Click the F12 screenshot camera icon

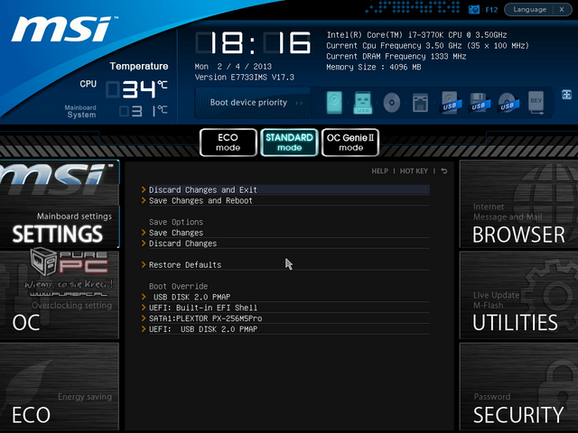474,10
